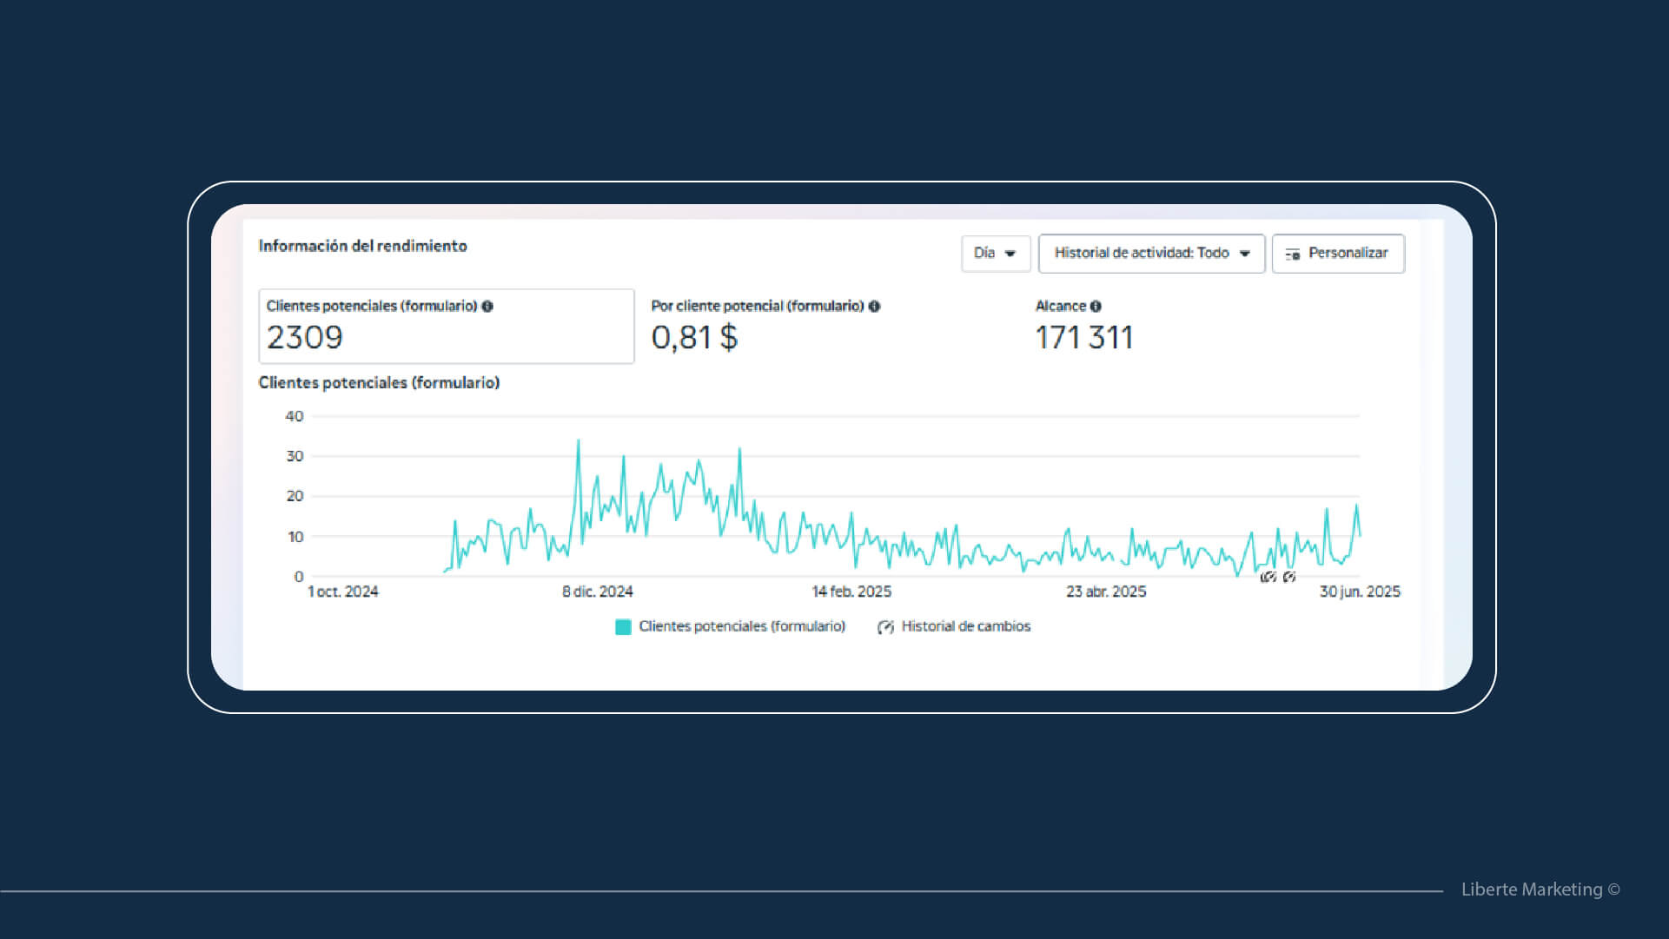Click teal Clientes potenciales legend swatch

[623, 627]
